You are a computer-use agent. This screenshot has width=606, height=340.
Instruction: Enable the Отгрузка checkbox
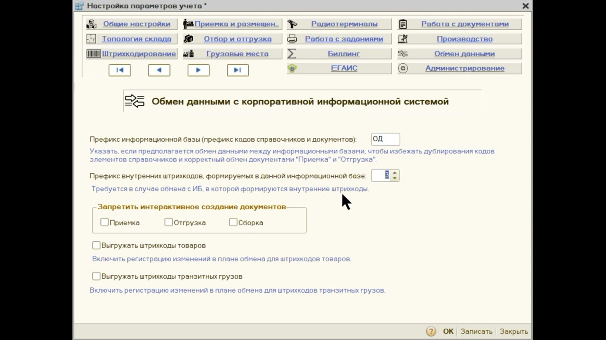click(169, 222)
